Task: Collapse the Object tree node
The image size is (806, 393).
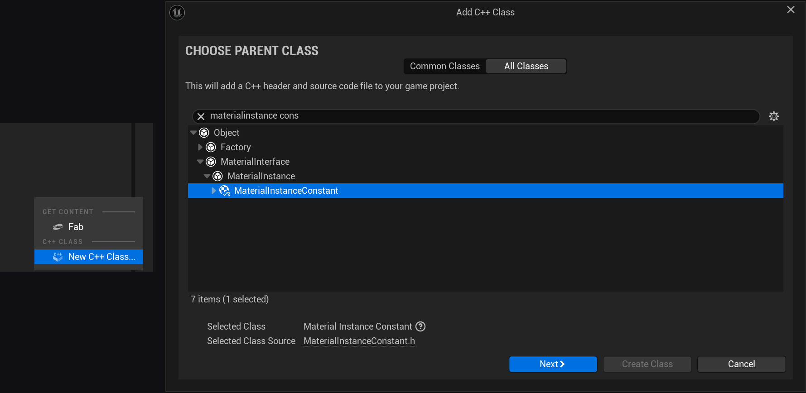Action: [x=193, y=133]
